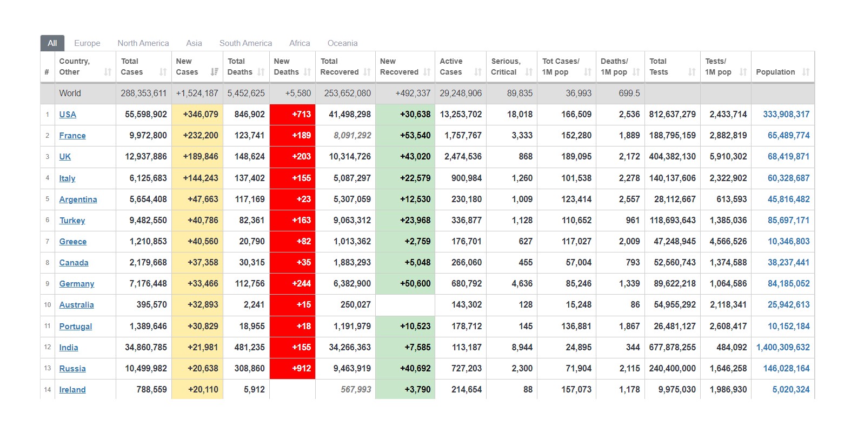851x426 pixels.
Task: Click the UK country link
Action: [65, 157]
